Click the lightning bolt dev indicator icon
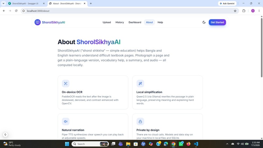Viewport: 263px width, 148px height. point(5,135)
